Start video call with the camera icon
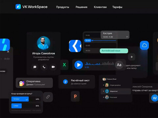 (x=53, y=67)
